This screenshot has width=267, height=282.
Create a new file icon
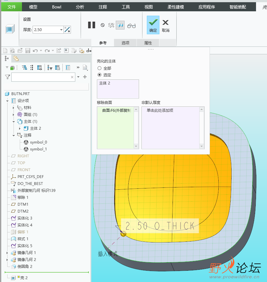coord(5,51)
